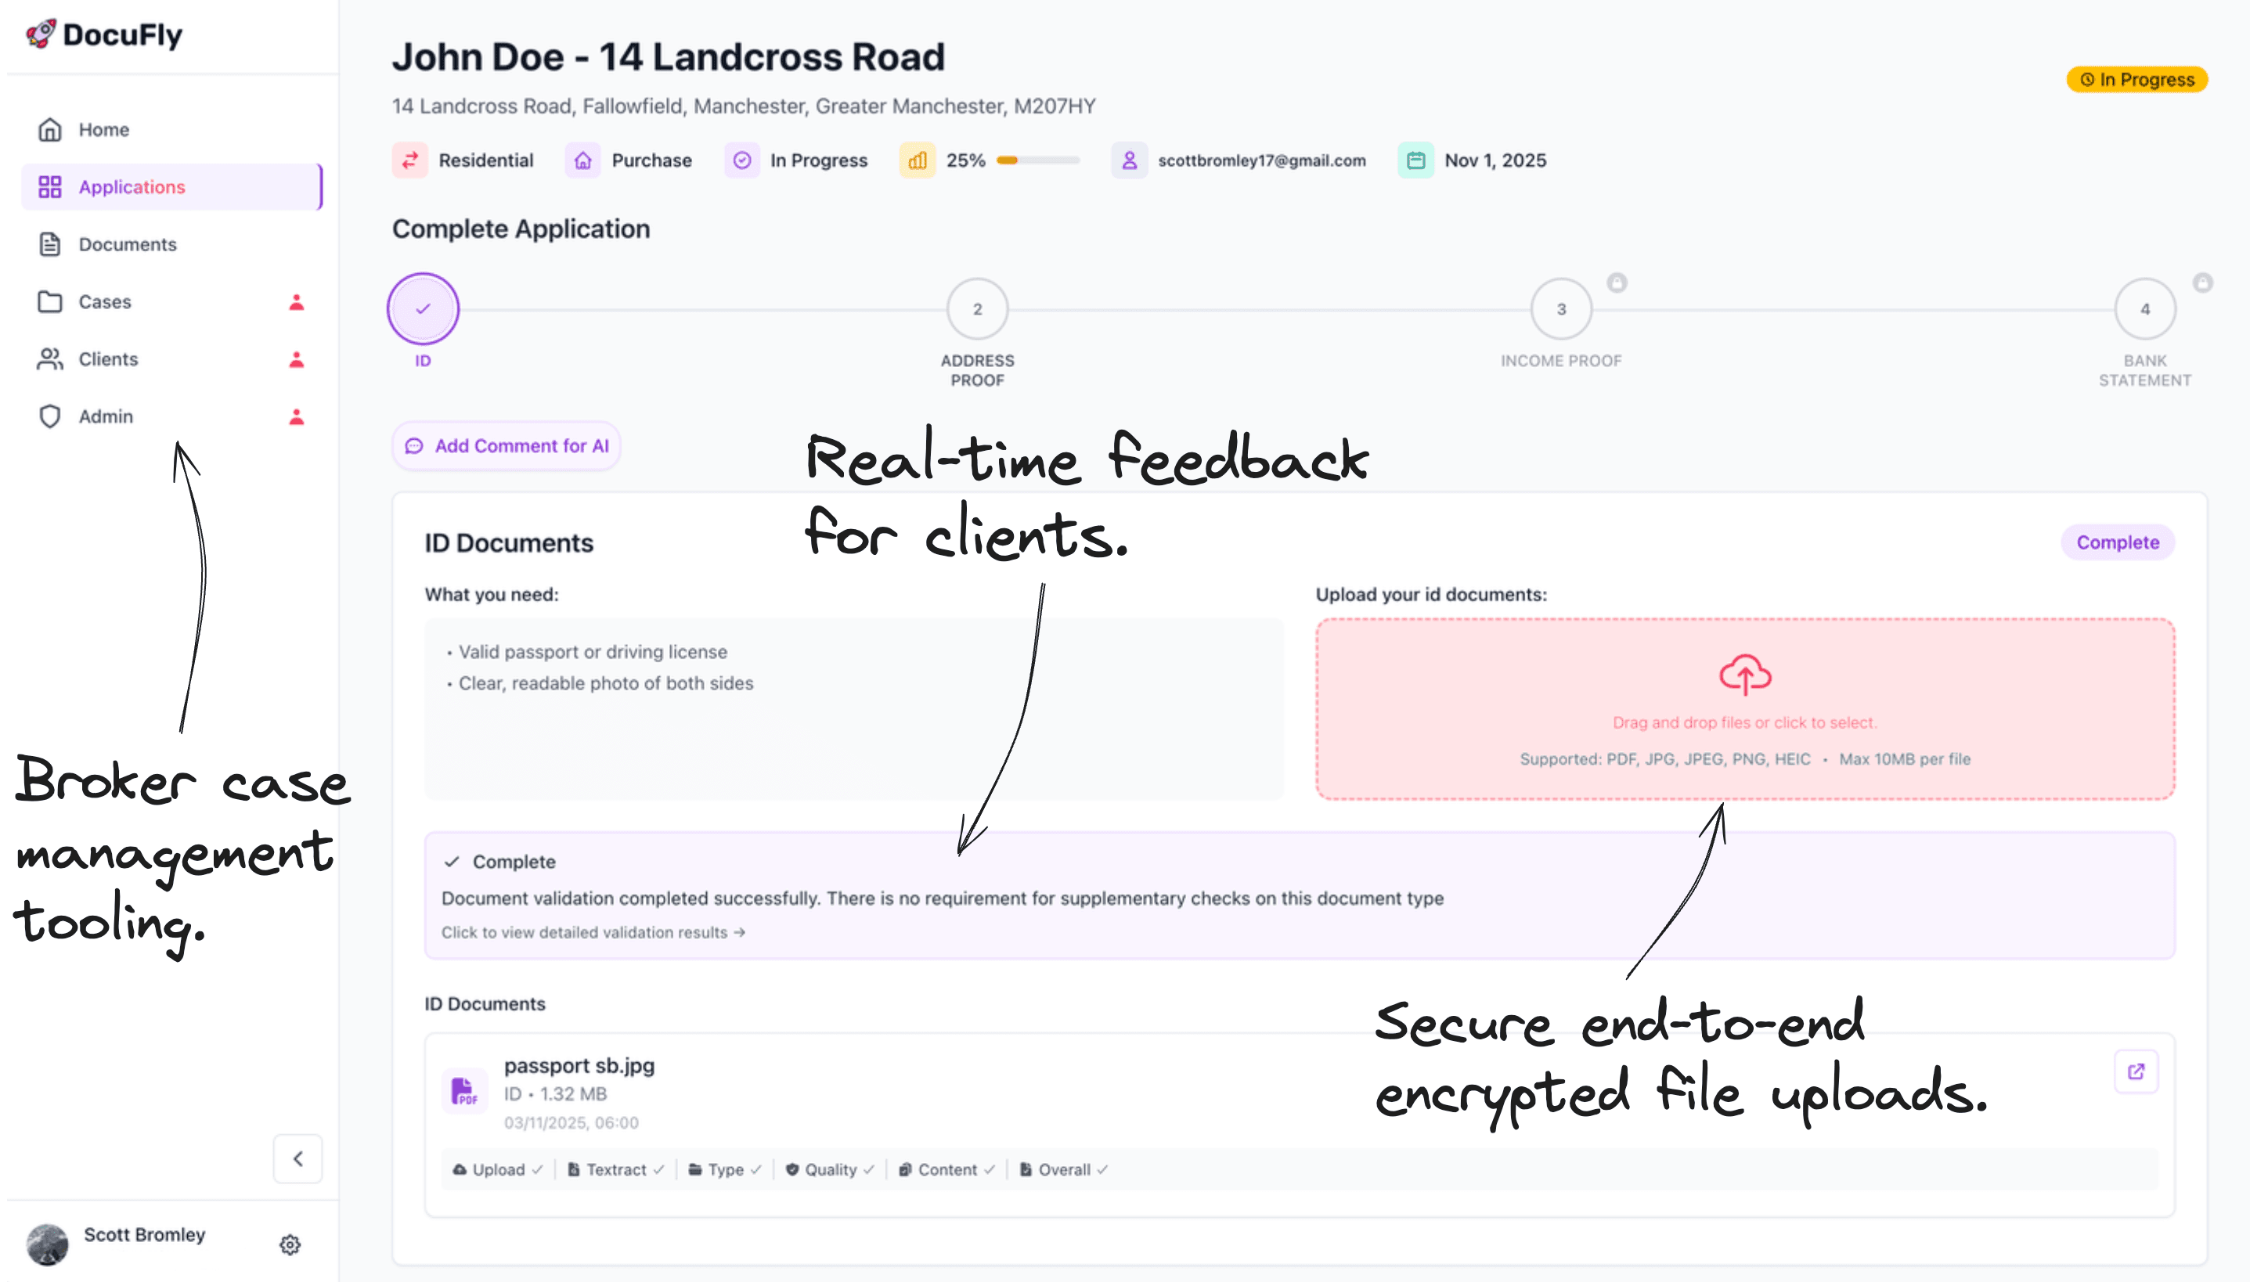Viewport: 2250px width, 1282px height.
Task: Click the cloud upload icon
Action: click(1744, 674)
